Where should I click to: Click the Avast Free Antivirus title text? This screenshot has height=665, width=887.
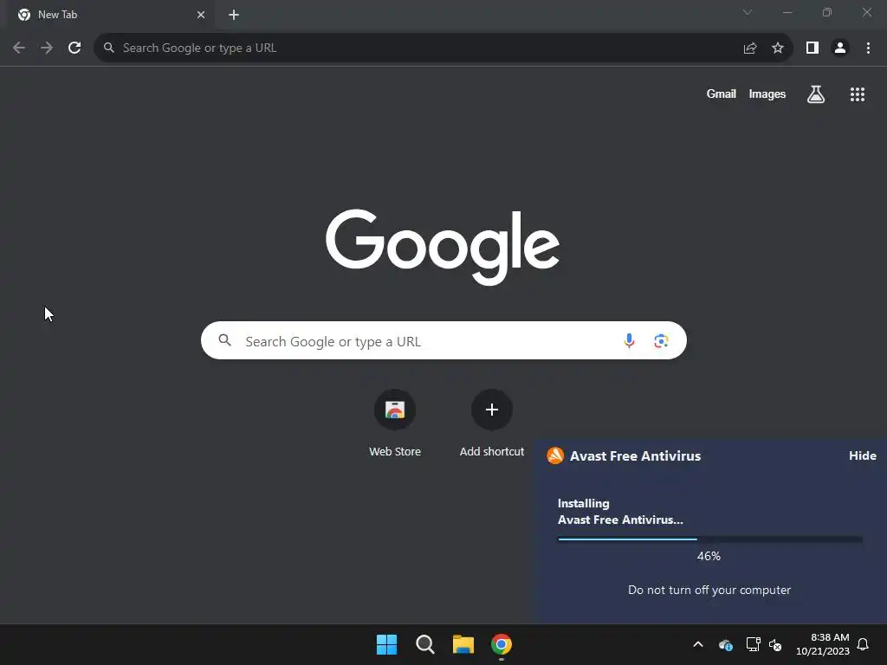[x=635, y=455]
